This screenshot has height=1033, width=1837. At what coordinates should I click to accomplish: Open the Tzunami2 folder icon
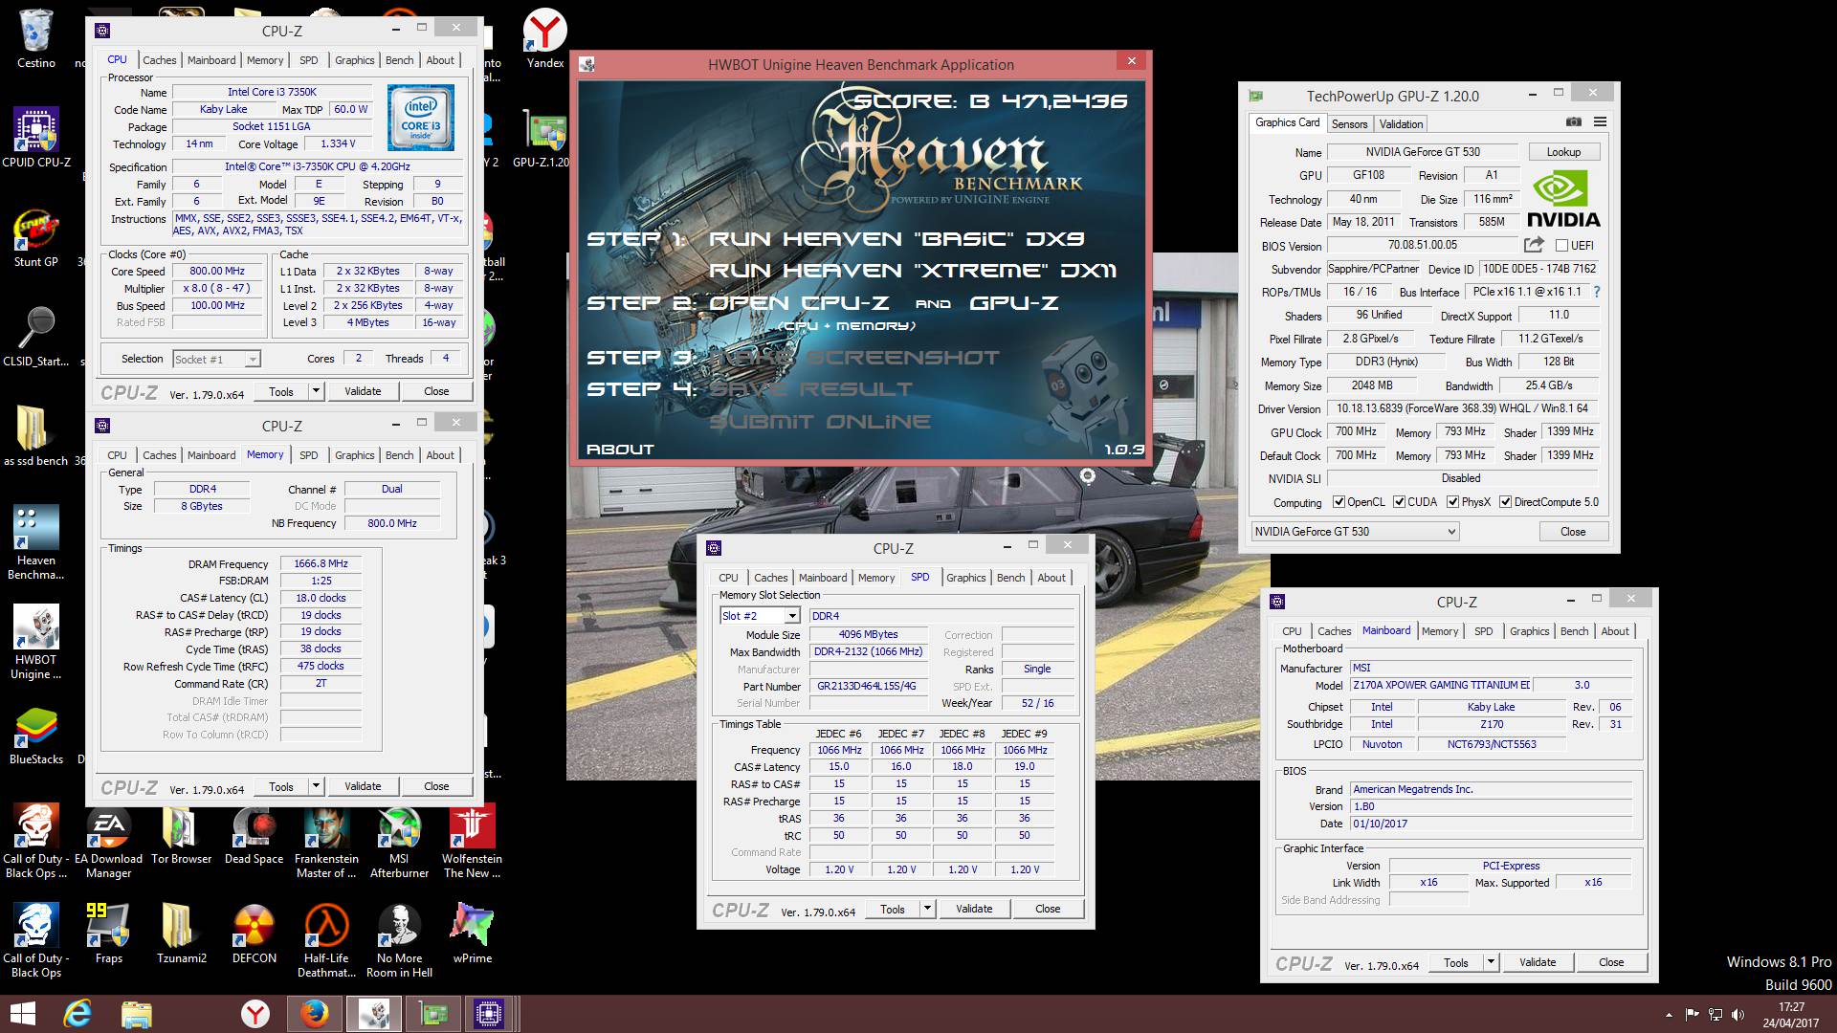(182, 934)
